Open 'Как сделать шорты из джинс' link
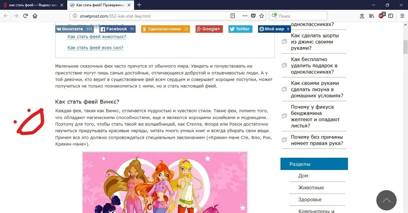 pos(315,42)
